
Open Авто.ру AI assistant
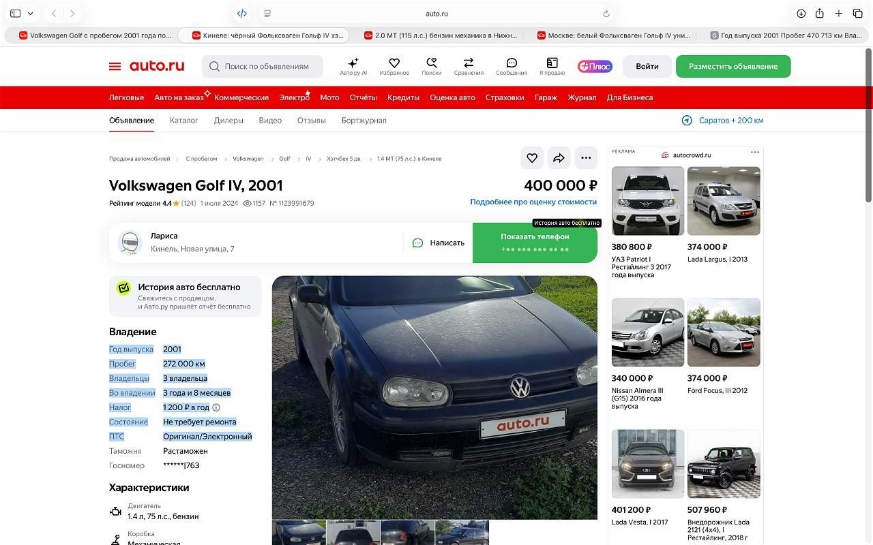pyautogui.click(x=353, y=66)
